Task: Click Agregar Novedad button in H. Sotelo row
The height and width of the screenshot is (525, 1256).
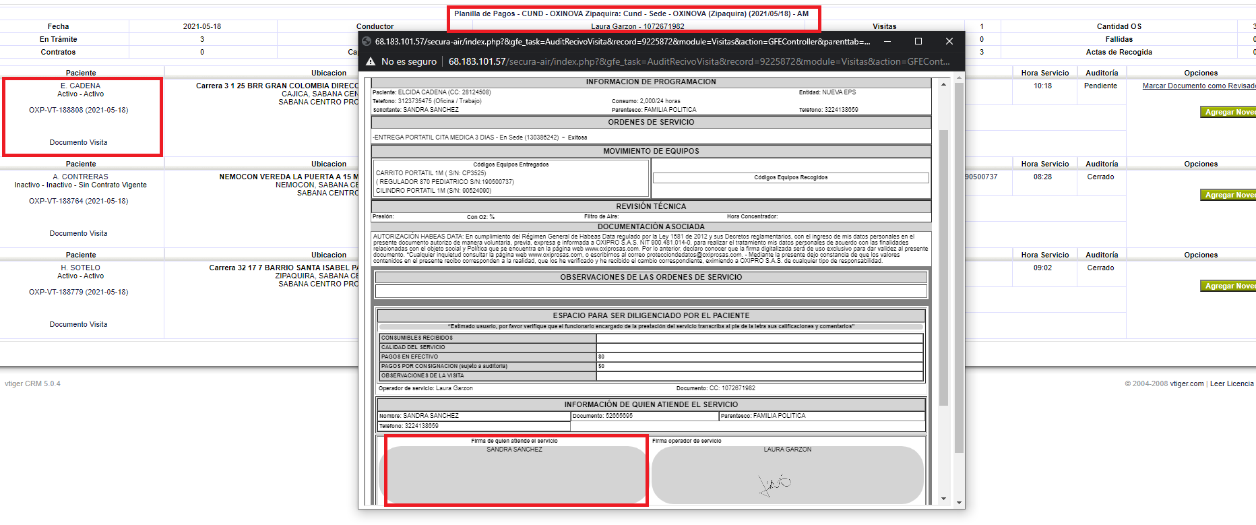Action: [1228, 286]
